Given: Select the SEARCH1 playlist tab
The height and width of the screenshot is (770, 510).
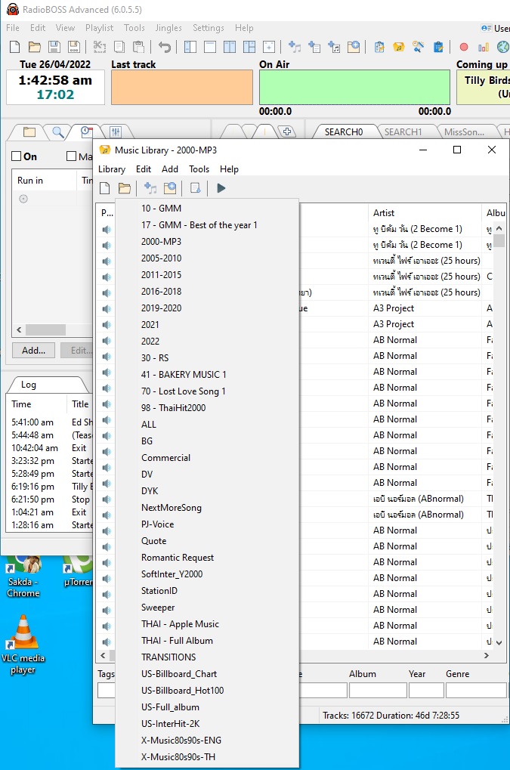Looking at the screenshot, I should coord(403,131).
